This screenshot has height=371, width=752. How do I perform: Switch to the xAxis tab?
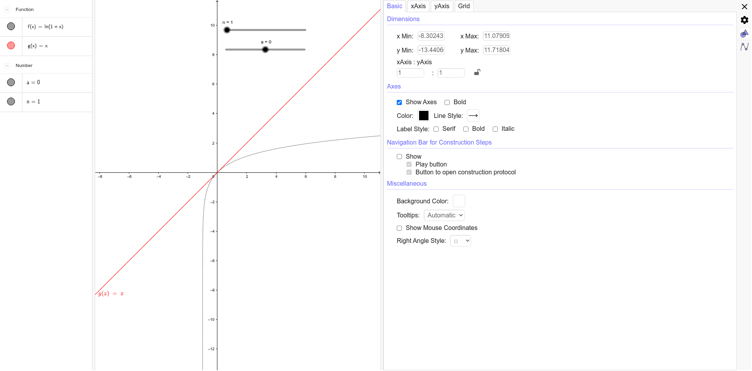[x=418, y=6]
